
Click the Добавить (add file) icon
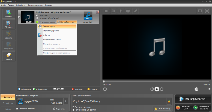(x=9, y=14)
